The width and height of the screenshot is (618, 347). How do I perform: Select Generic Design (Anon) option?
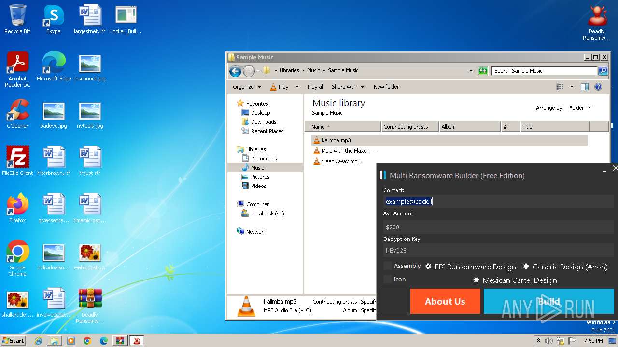click(565, 267)
